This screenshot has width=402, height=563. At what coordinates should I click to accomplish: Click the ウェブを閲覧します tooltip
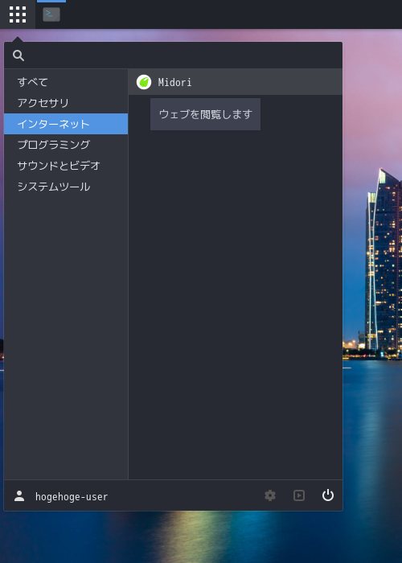205,114
